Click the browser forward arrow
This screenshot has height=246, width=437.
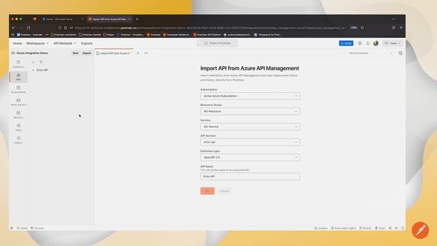pos(21,27)
